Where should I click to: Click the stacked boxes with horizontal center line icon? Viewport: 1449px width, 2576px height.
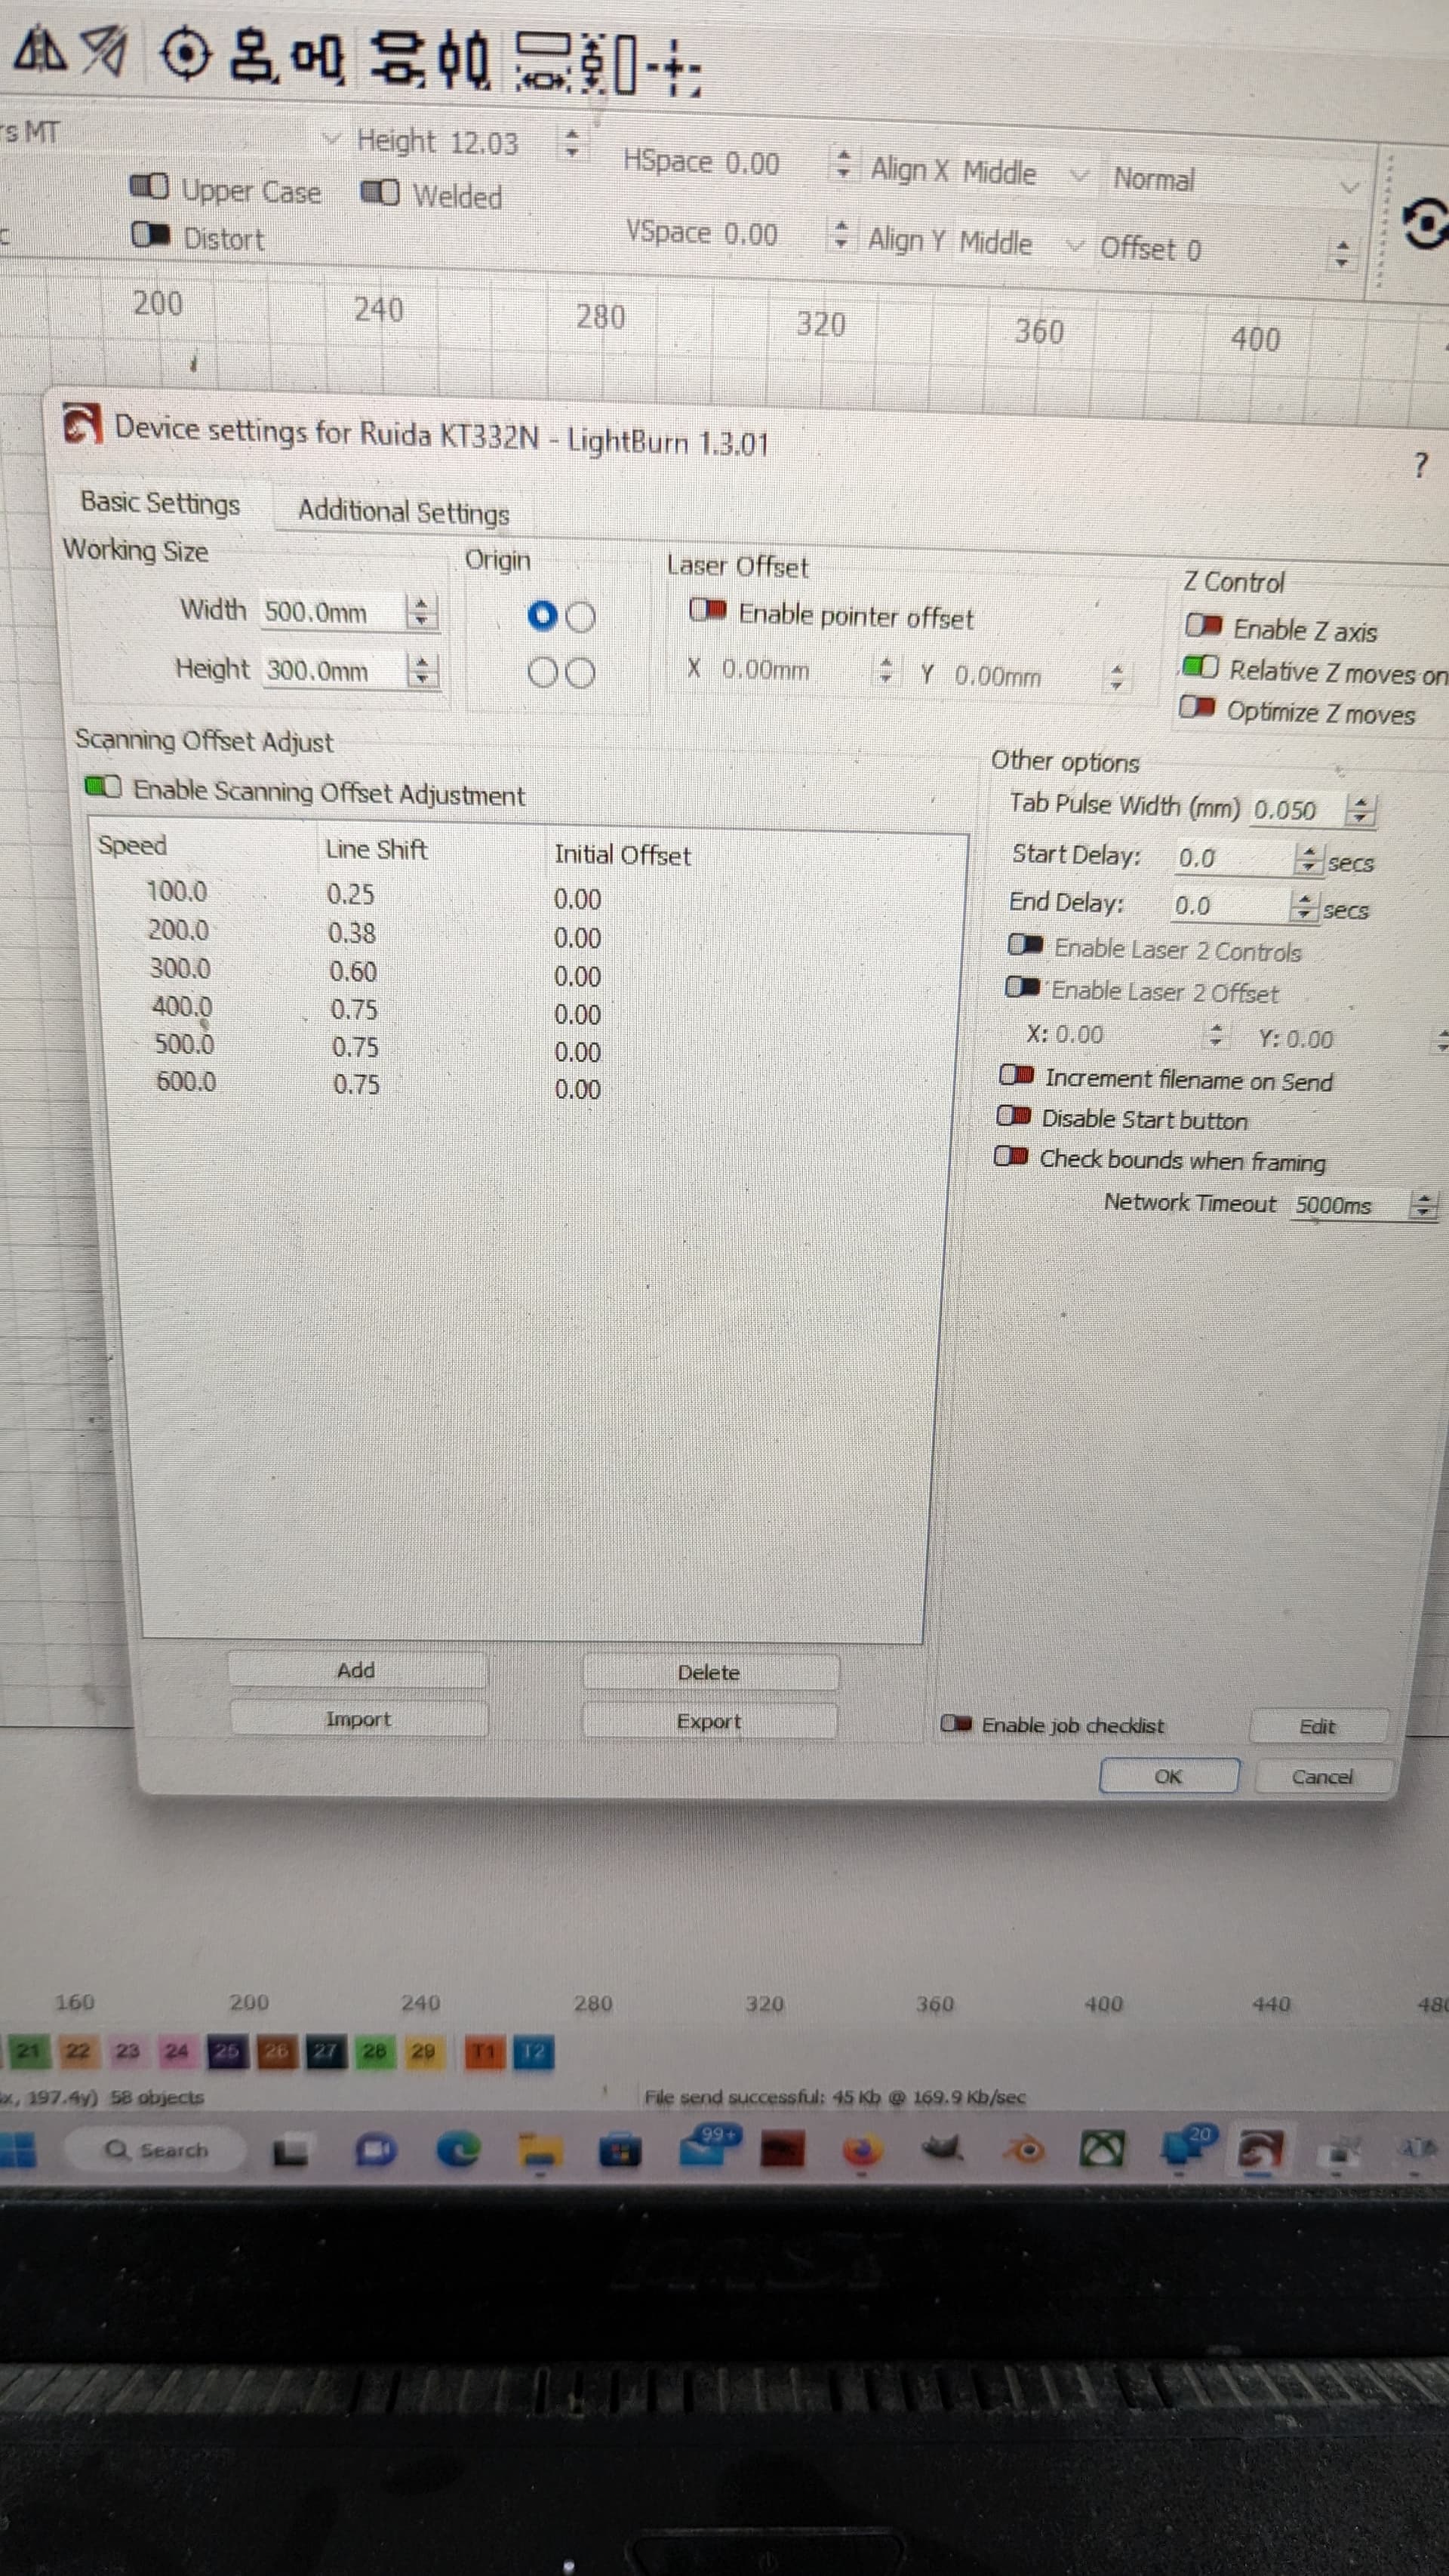coord(397,57)
